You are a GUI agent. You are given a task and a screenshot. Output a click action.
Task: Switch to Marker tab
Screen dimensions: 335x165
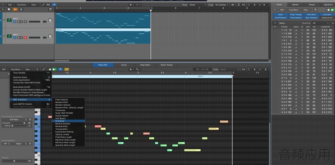[295, 5]
